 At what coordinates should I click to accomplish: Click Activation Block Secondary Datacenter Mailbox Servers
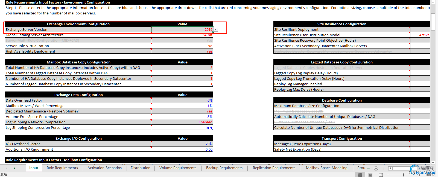(x=342, y=46)
